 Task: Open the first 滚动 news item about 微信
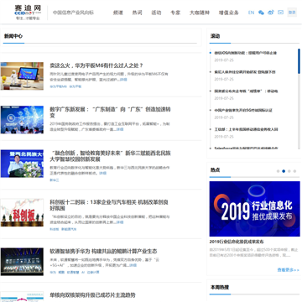pos(246,53)
